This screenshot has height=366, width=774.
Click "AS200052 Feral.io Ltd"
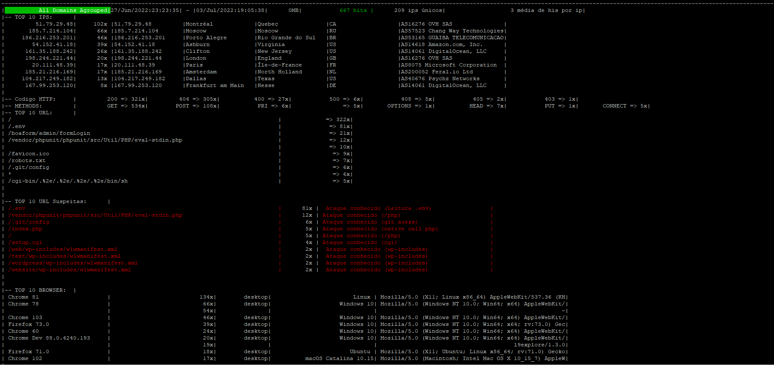(x=437, y=72)
